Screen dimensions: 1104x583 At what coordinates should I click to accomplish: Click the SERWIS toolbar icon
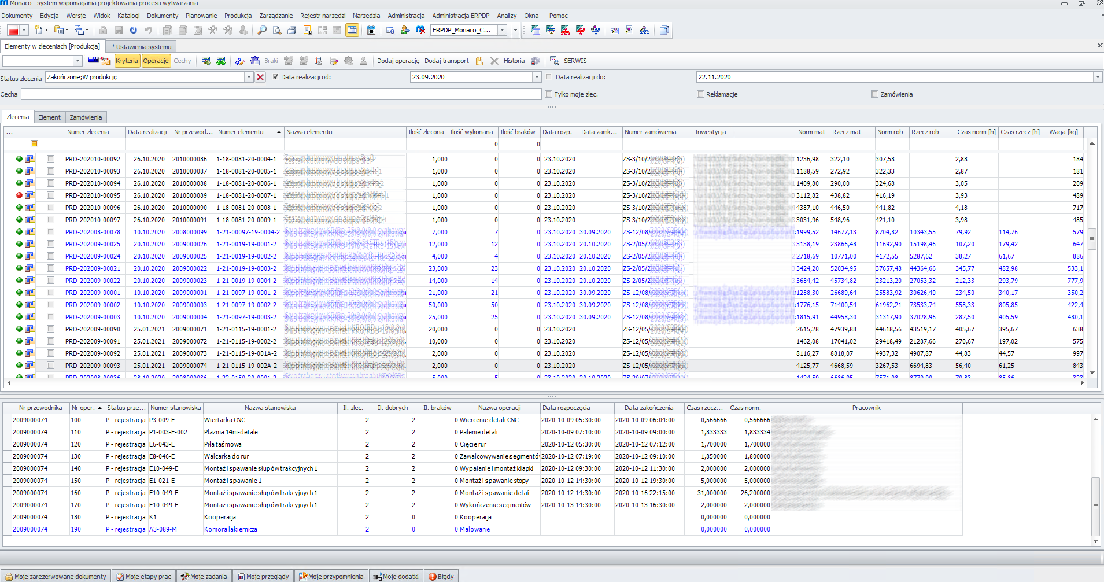pyautogui.click(x=555, y=61)
